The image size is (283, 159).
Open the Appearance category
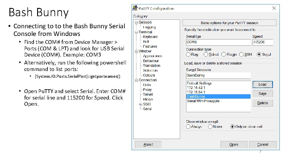(x=152, y=56)
